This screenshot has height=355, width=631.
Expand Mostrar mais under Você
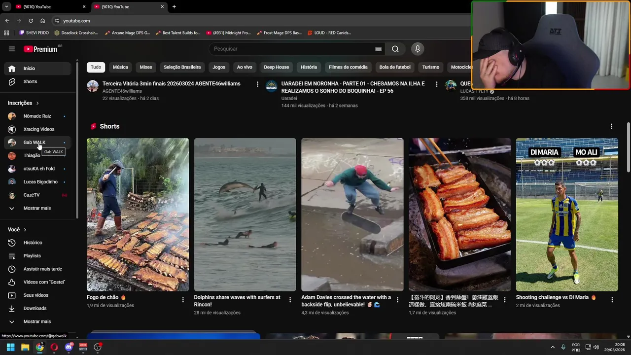(37, 321)
